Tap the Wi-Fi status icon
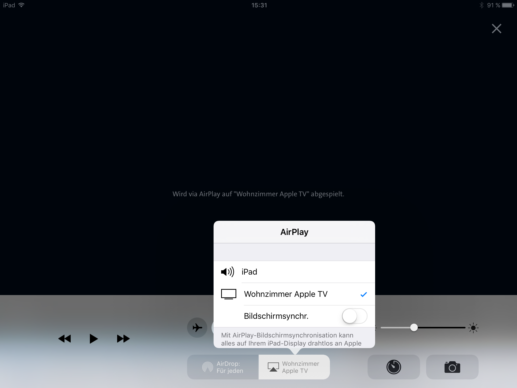 click(x=21, y=5)
